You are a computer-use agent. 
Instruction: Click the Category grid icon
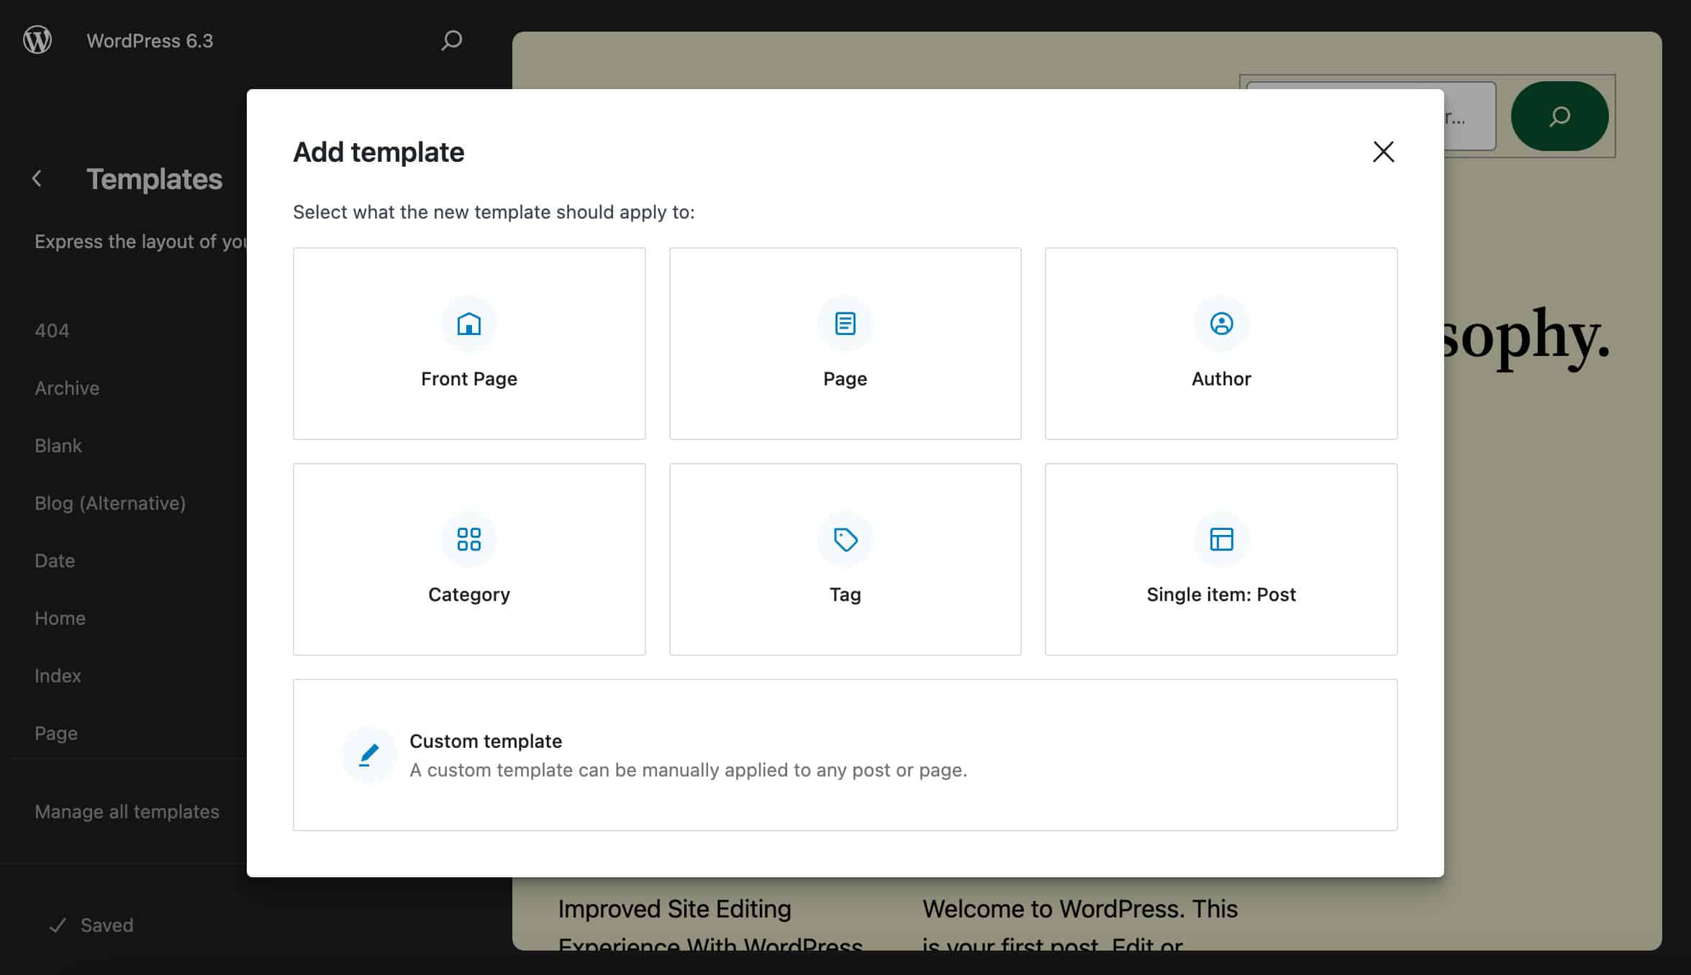click(468, 539)
